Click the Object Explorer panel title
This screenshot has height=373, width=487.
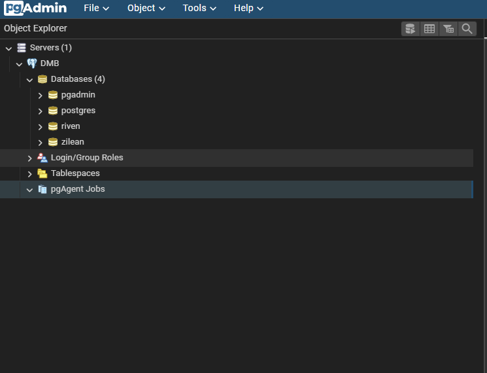coord(35,28)
